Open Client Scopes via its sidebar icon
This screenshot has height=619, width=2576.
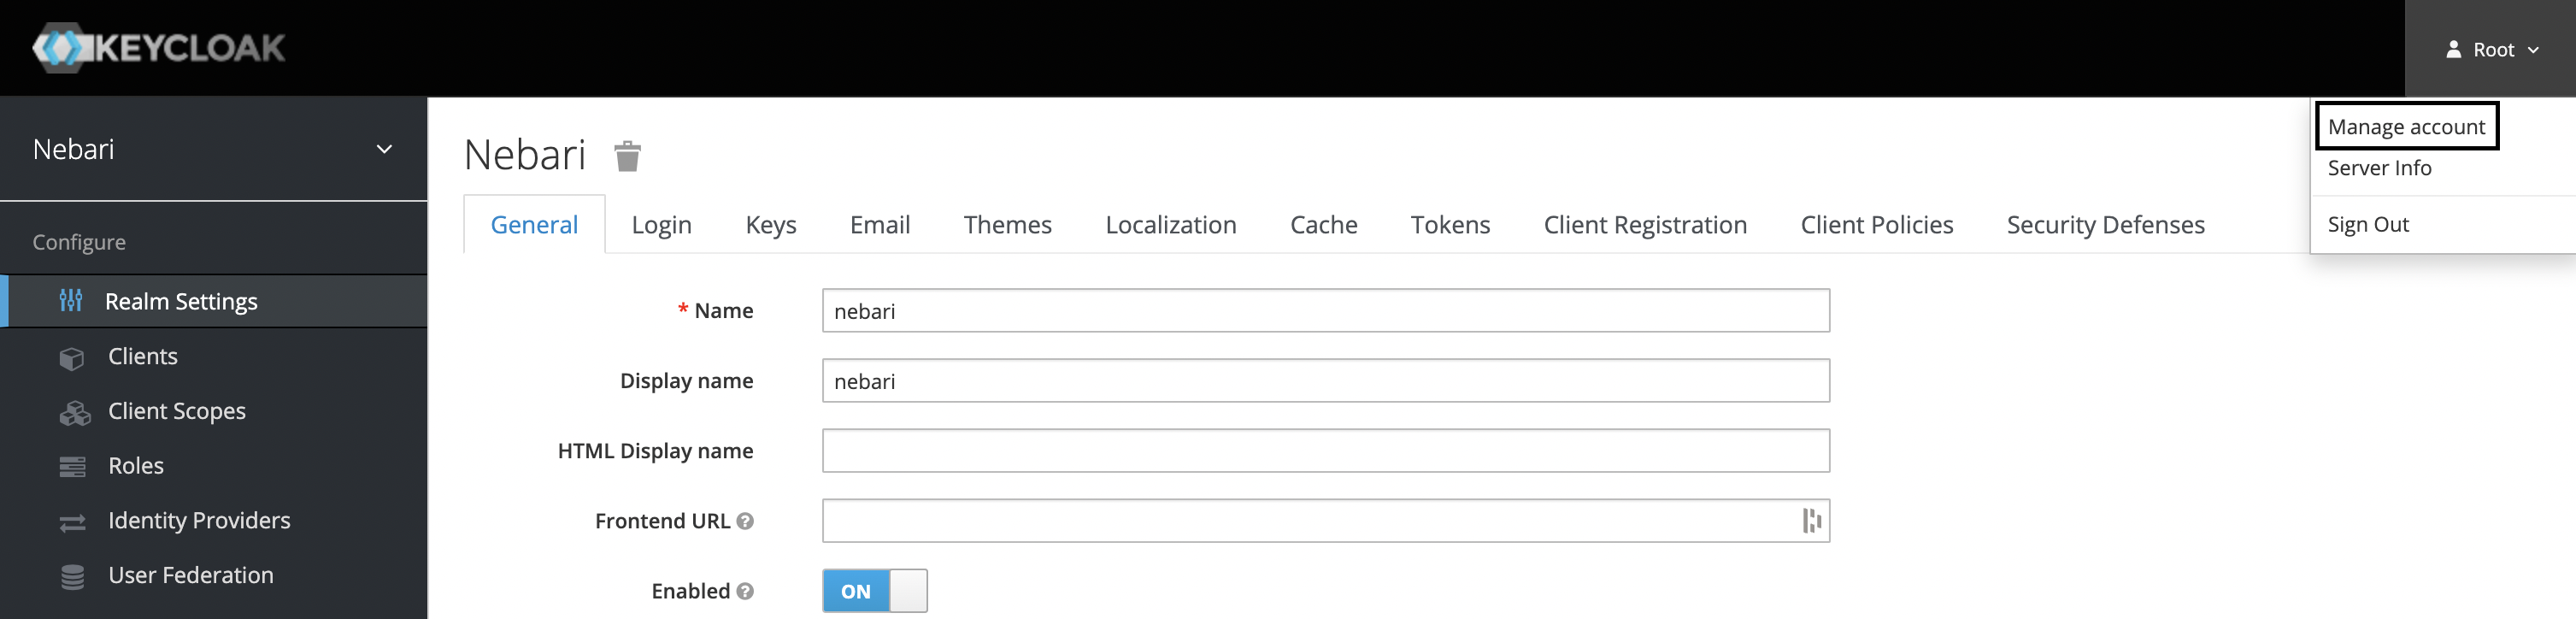pos(73,411)
